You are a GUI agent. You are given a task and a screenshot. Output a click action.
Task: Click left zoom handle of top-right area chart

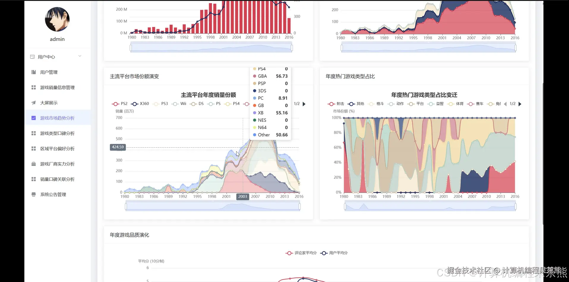(x=342, y=48)
